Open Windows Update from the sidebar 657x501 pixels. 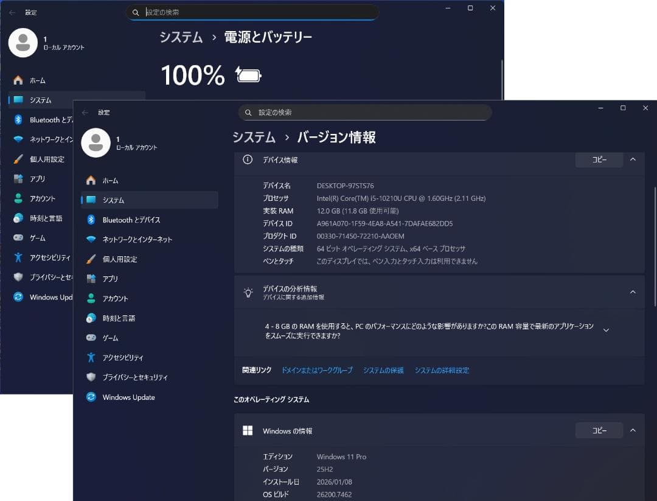click(128, 397)
